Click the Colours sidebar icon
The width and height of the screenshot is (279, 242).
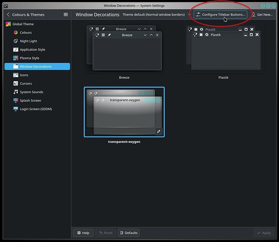(15, 32)
